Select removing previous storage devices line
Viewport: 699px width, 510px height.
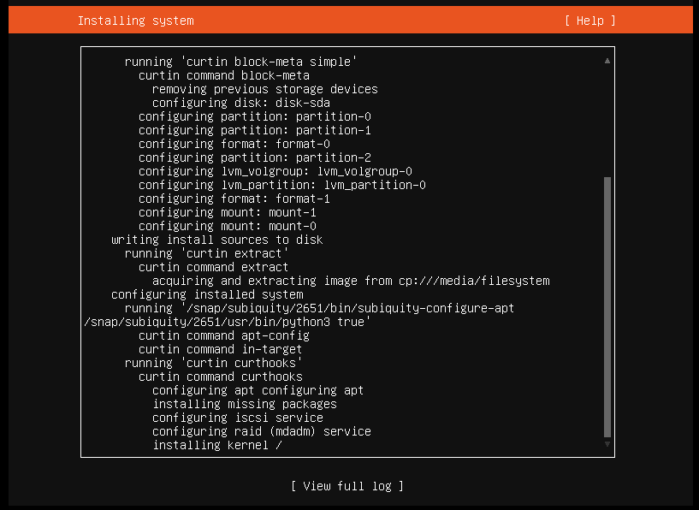(x=264, y=89)
